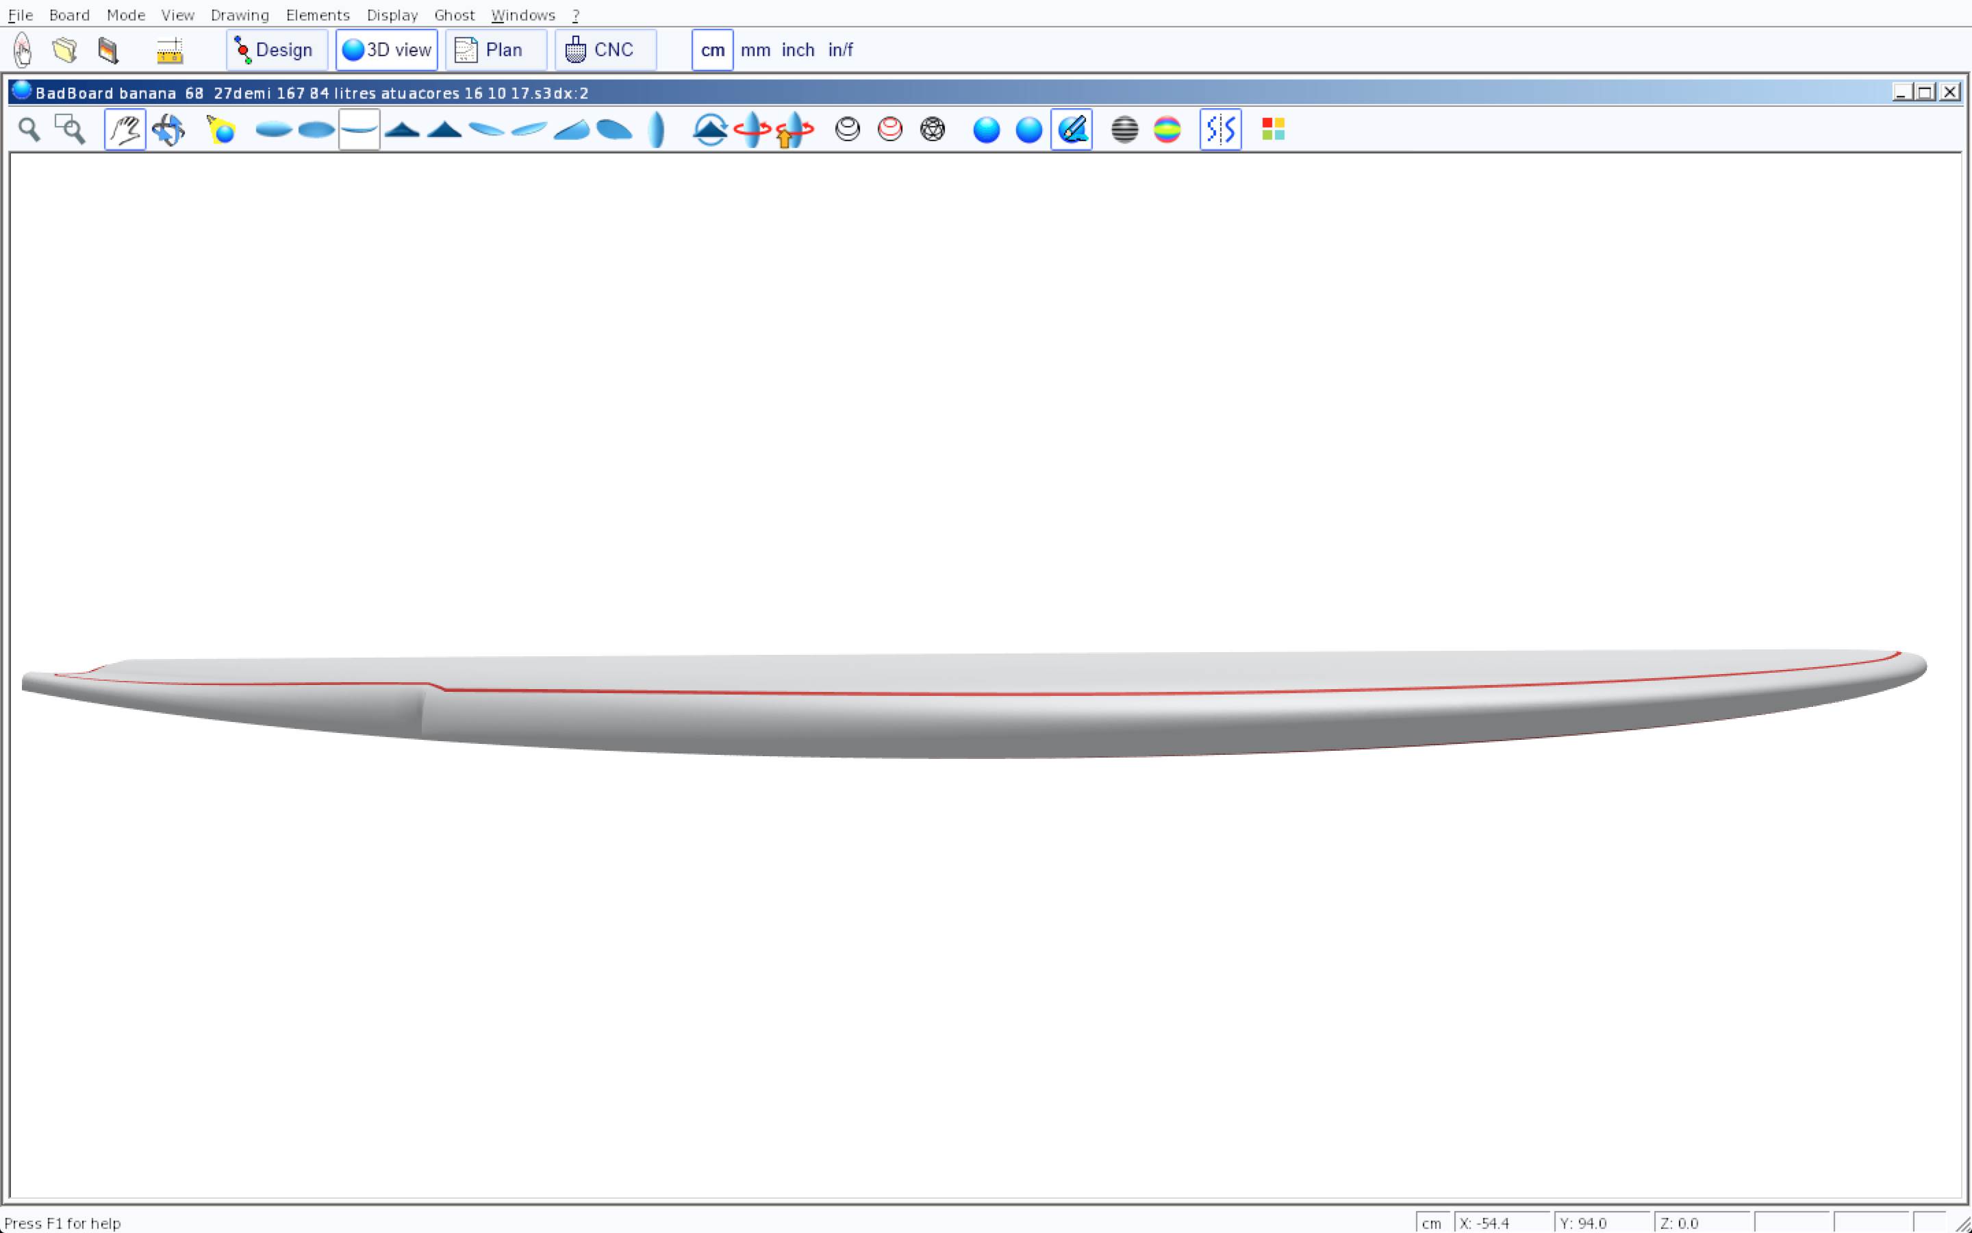
Task: Click the striped zebra sphere icon
Action: pos(1124,129)
